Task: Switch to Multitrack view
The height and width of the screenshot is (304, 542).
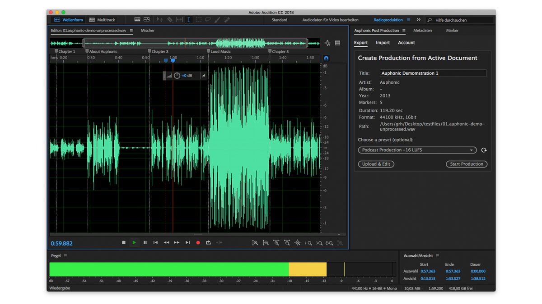Action: (x=102, y=20)
